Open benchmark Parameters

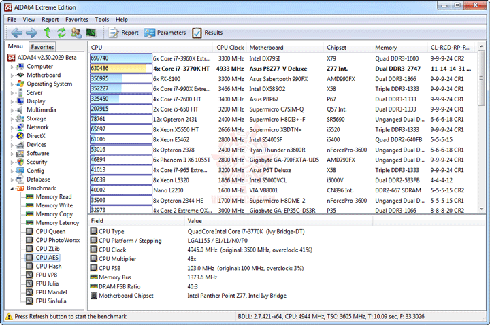click(165, 33)
